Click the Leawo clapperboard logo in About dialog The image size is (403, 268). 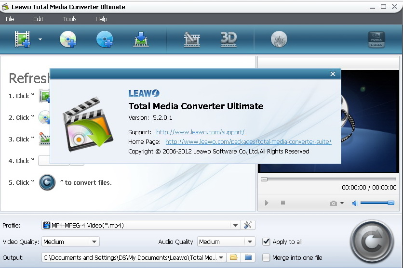tap(88, 124)
